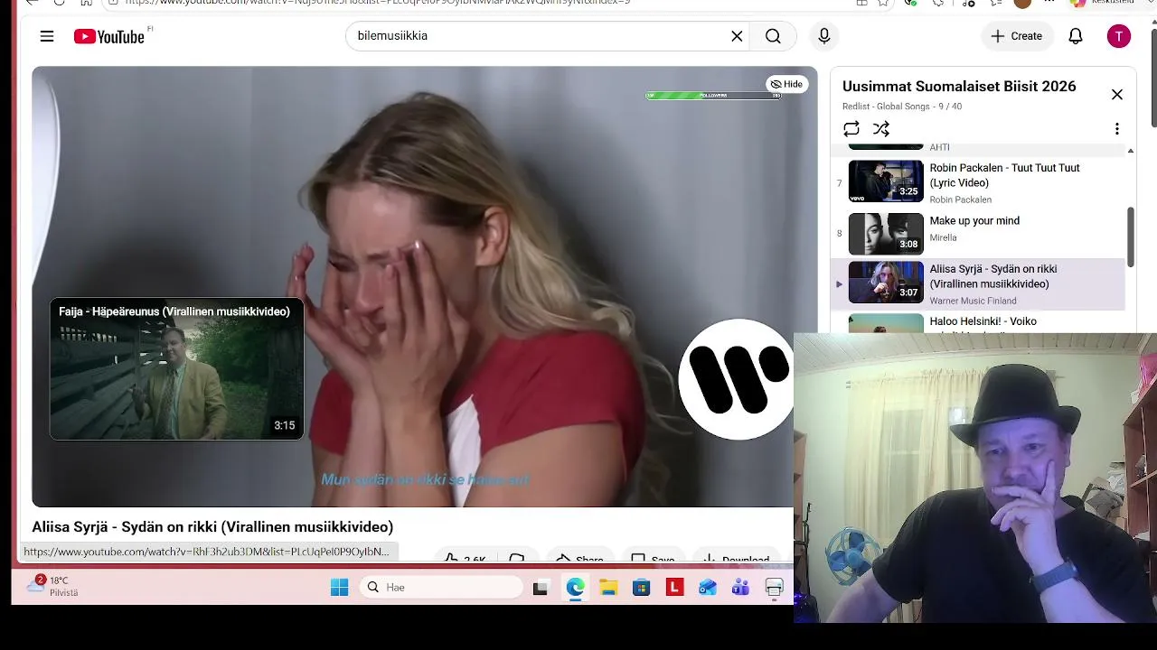Open playlist more options menu
Viewport: 1157px width, 650px height.
[x=1117, y=129]
